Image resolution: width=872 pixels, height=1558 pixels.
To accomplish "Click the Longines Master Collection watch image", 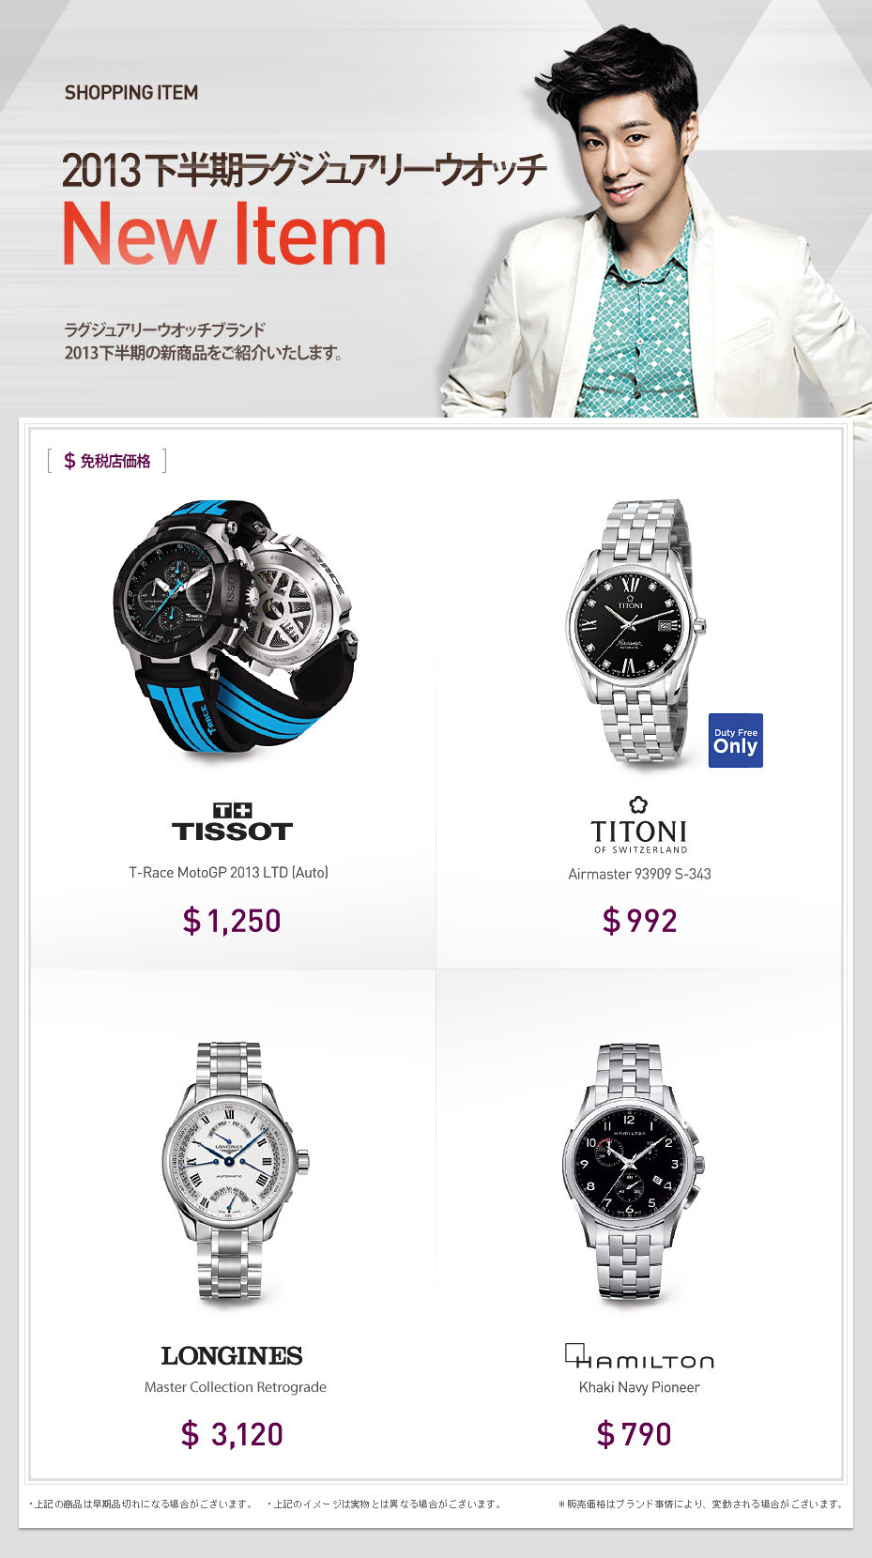I will click(x=235, y=1171).
